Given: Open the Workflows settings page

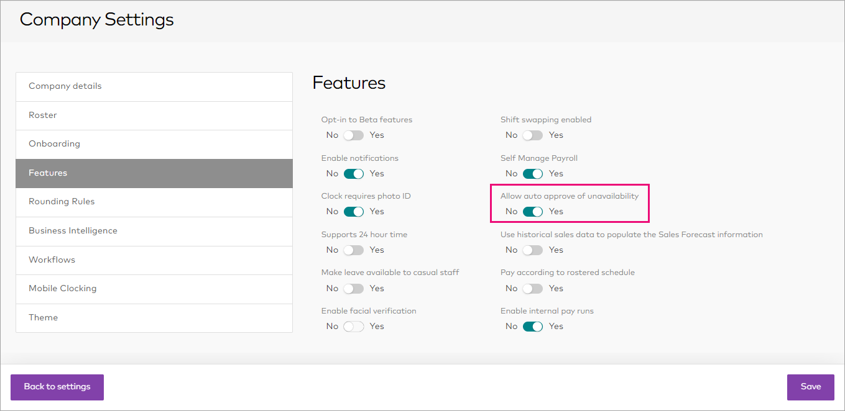Looking at the screenshot, I should 154,260.
